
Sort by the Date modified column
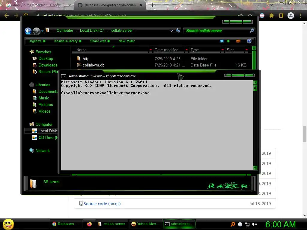tap(169, 50)
